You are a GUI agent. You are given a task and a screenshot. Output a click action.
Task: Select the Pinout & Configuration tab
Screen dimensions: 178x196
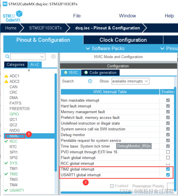click(43, 40)
